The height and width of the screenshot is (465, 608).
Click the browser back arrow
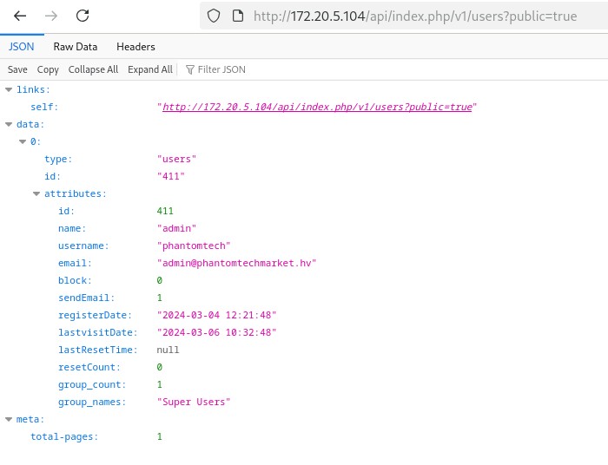coord(20,16)
